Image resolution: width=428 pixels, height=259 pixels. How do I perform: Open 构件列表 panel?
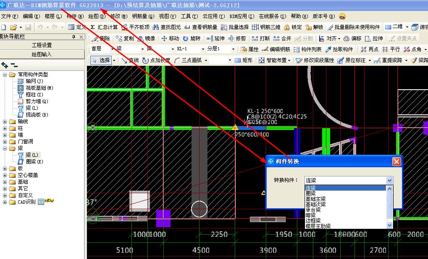pyautogui.click(x=307, y=49)
